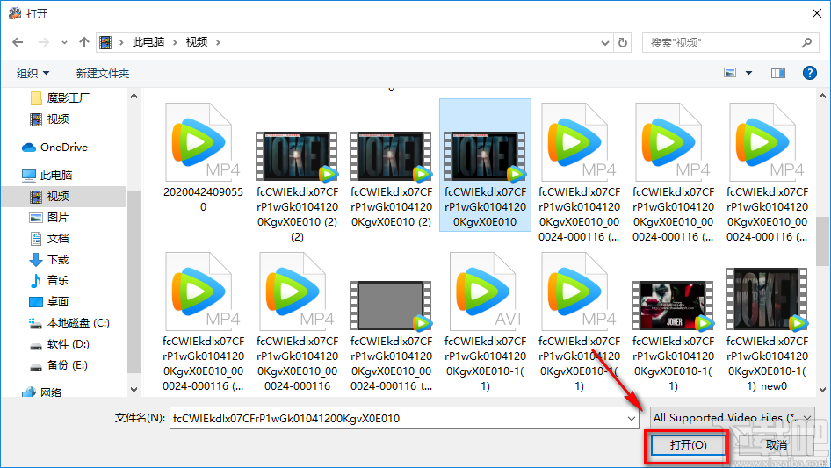Toggle the preview pane
This screenshot has width=831, height=468.
click(x=778, y=73)
